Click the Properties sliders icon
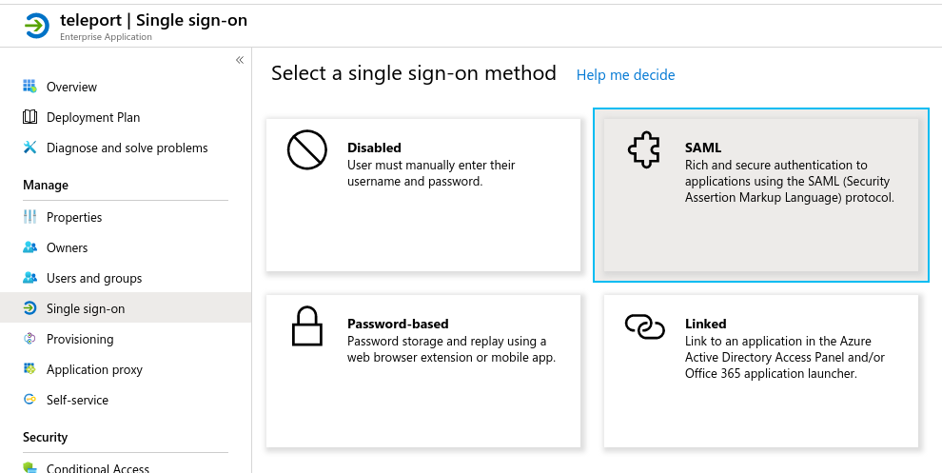Screen dimensions: 942x473 pyautogui.click(x=29, y=217)
